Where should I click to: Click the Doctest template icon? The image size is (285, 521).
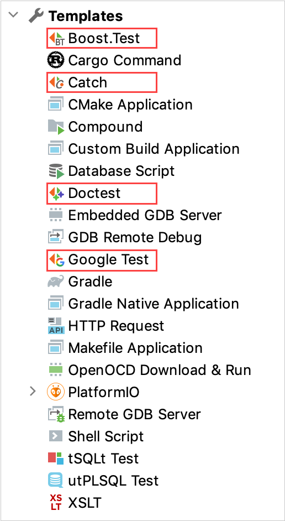click(56, 193)
